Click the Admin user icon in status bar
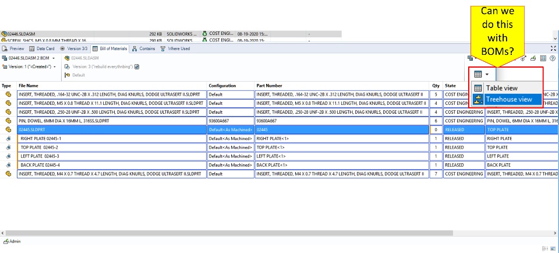 pos(6,241)
